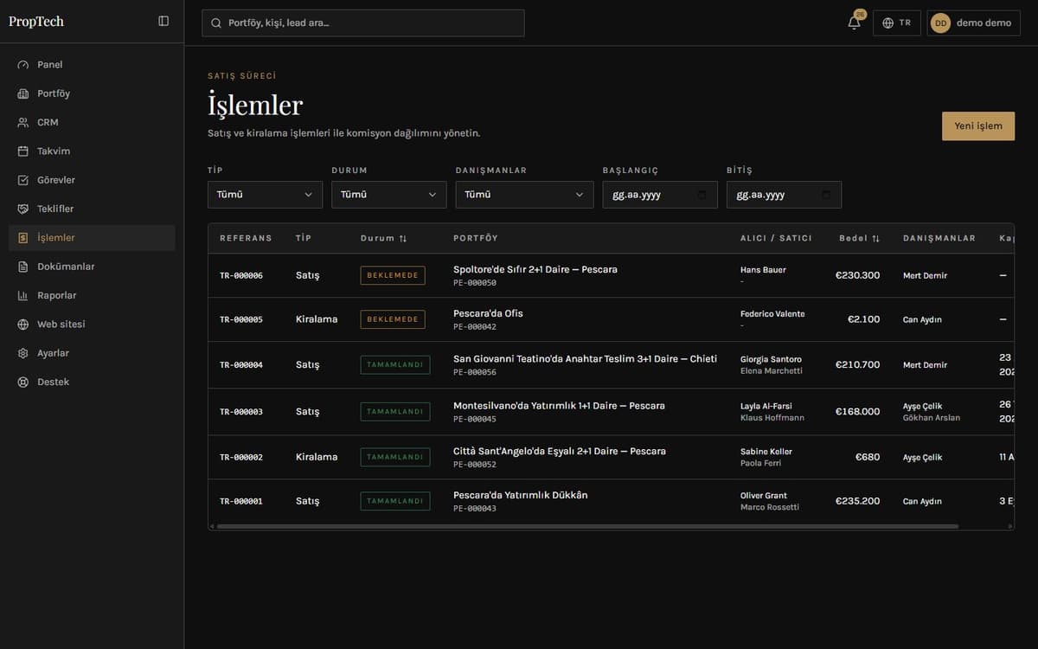Open Raporlar in the sidebar
1038x649 pixels.
[92, 296]
